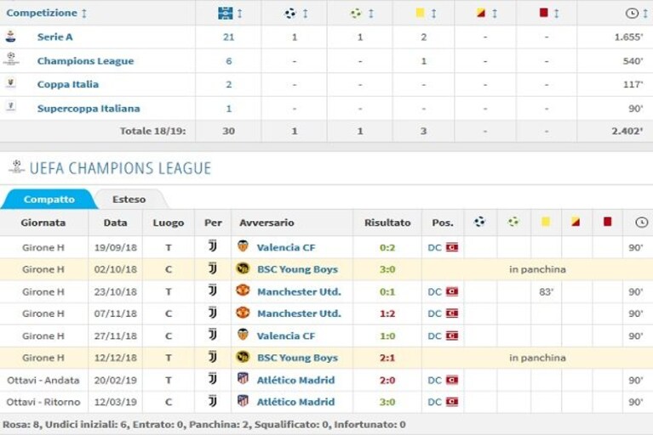
Task: Click Valencia CF crest in first match row
Action: tap(243, 246)
